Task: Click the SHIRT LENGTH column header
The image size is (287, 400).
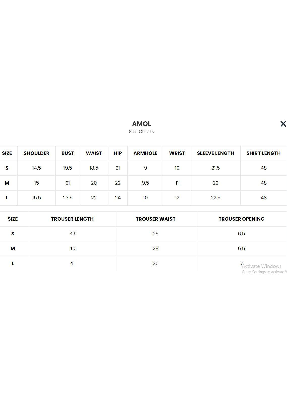Action: pos(263,153)
